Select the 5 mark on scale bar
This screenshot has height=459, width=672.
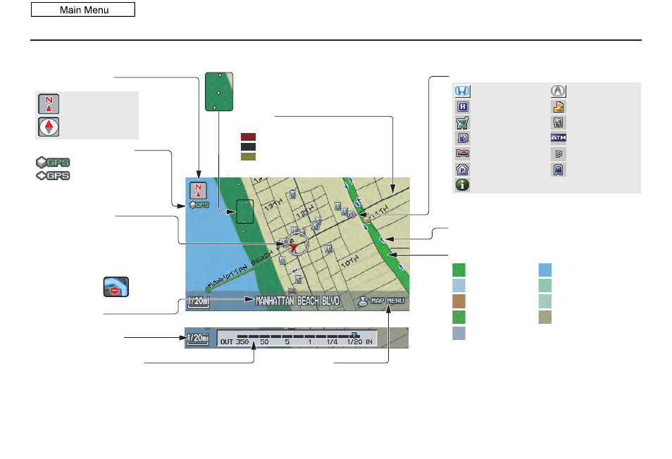[x=287, y=341]
